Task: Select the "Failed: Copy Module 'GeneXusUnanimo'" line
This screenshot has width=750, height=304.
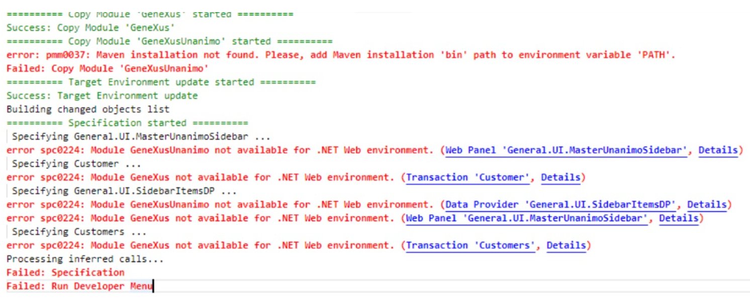Action: [107, 68]
